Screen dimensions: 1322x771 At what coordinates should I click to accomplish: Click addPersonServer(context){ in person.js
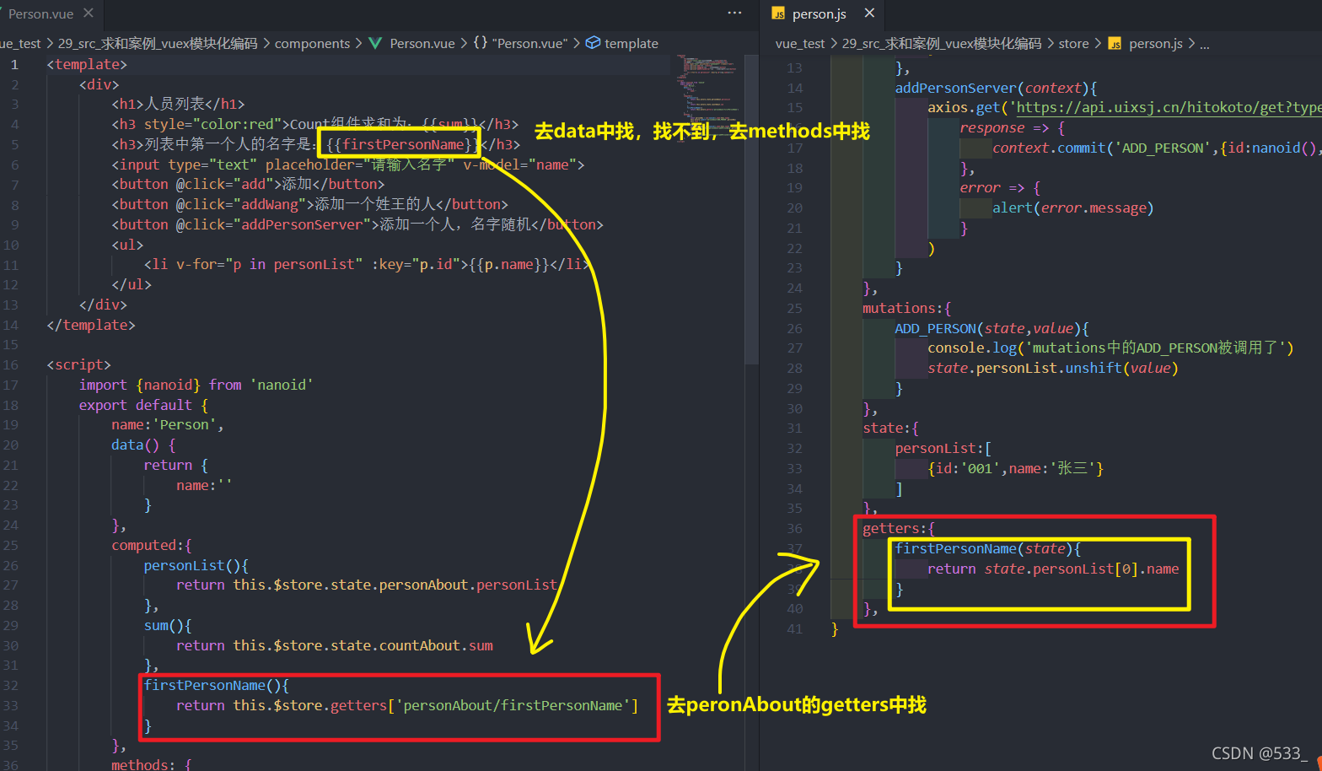coord(996,88)
